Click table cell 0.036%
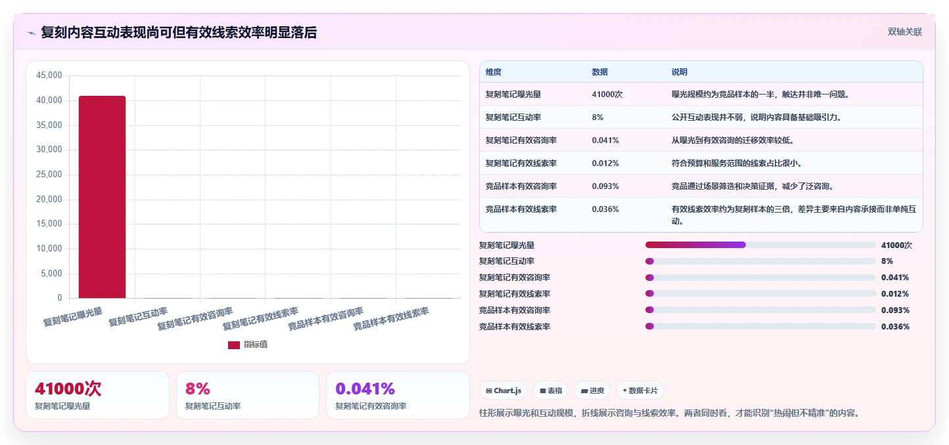Screen dimensions: 949x445 pyautogui.click(x=605, y=209)
